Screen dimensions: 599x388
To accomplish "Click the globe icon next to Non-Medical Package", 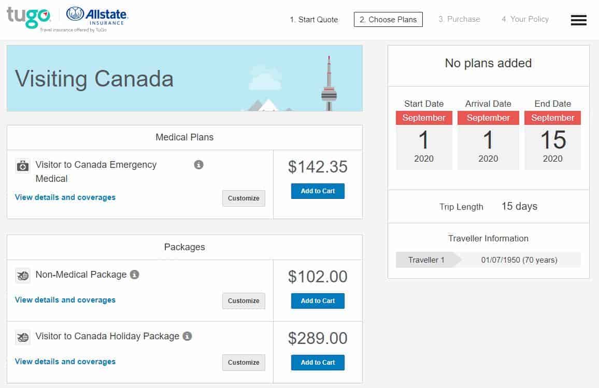I will pos(22,276).
